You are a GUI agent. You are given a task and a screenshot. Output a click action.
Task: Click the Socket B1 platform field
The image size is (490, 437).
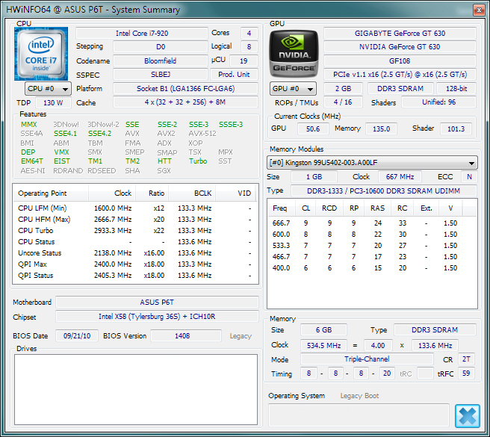coord(186,89)
